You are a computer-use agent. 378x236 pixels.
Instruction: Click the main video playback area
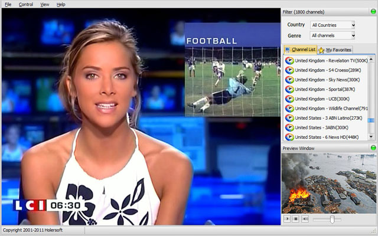pos(141,117)
